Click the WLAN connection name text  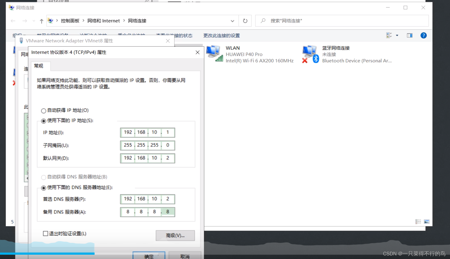pos(233,48)
